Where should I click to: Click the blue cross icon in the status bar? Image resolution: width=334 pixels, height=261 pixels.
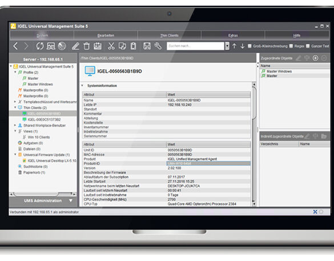tap(315, 212)
